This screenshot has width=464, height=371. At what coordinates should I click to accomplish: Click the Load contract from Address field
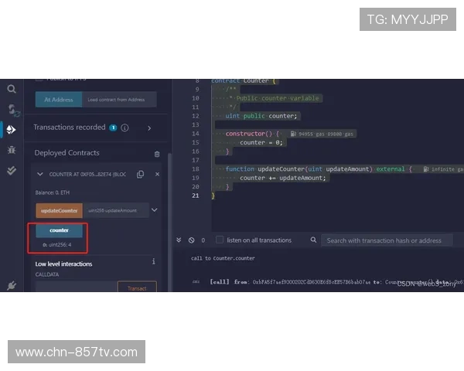(x=120, y=100)
